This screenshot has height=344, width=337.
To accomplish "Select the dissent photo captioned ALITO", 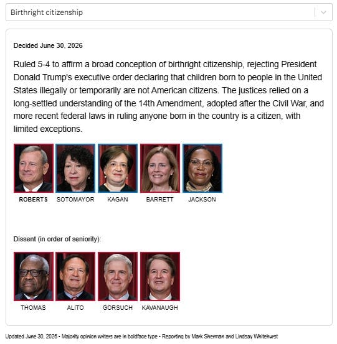I will pos(75,276).
